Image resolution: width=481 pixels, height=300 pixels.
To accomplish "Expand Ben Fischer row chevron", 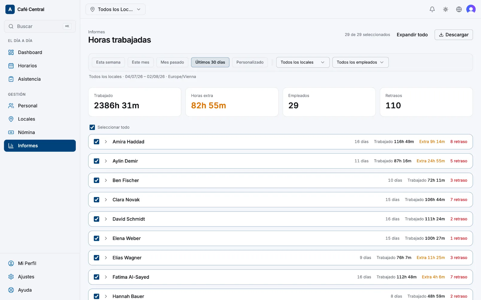I will pyautogui.click(x=106, y=180).
